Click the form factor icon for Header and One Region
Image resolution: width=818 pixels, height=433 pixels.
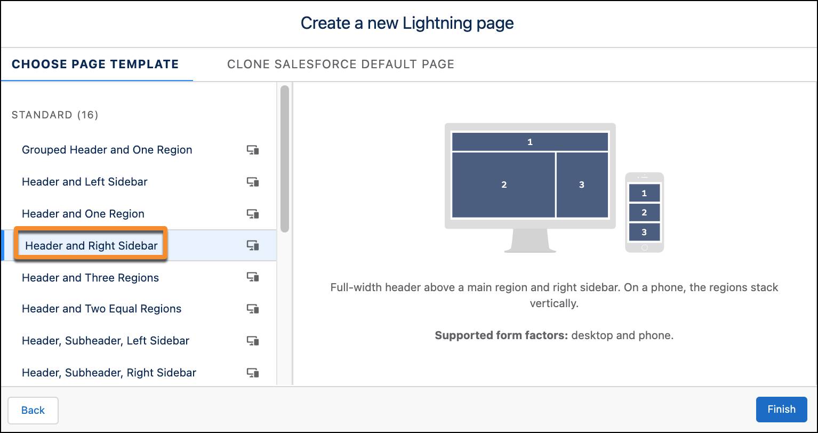[253, 214]
